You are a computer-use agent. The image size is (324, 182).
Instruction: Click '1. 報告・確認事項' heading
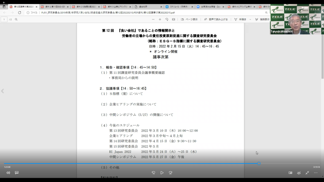coord(129,67)
